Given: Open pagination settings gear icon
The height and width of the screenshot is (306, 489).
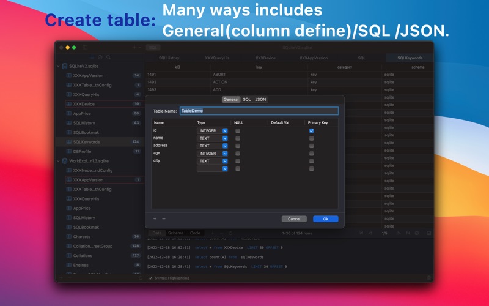Looking at the screenshot, I should click(417, 233).
